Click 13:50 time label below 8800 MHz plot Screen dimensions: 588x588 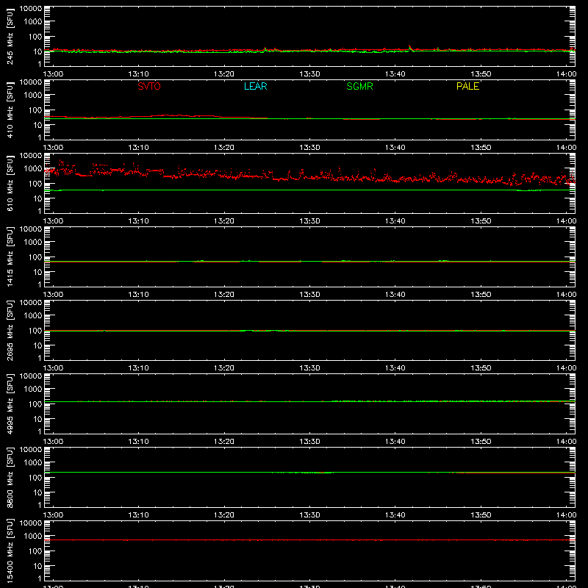click(481, 515)
